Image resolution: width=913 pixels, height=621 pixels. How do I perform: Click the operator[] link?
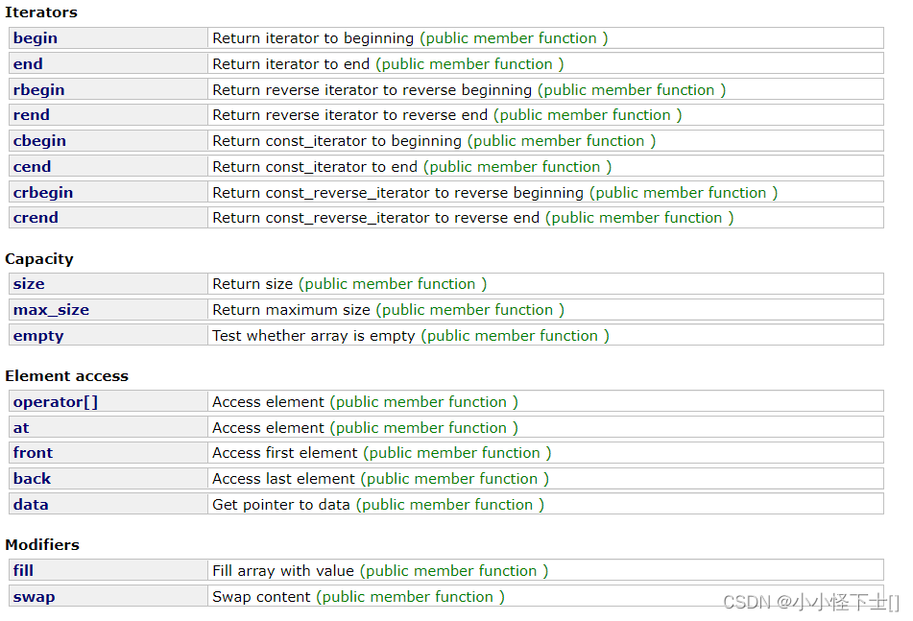click(56, 402)
